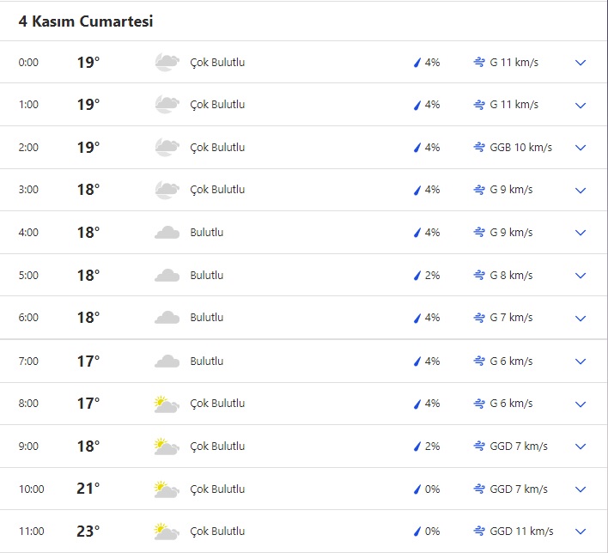Click the raindrop icon in 10:00 row
The image size is (608, 553).
point(418,489)
